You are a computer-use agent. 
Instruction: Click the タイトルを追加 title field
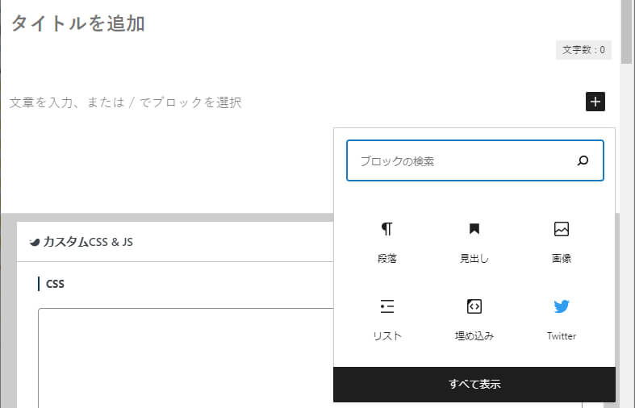(77, 23)
